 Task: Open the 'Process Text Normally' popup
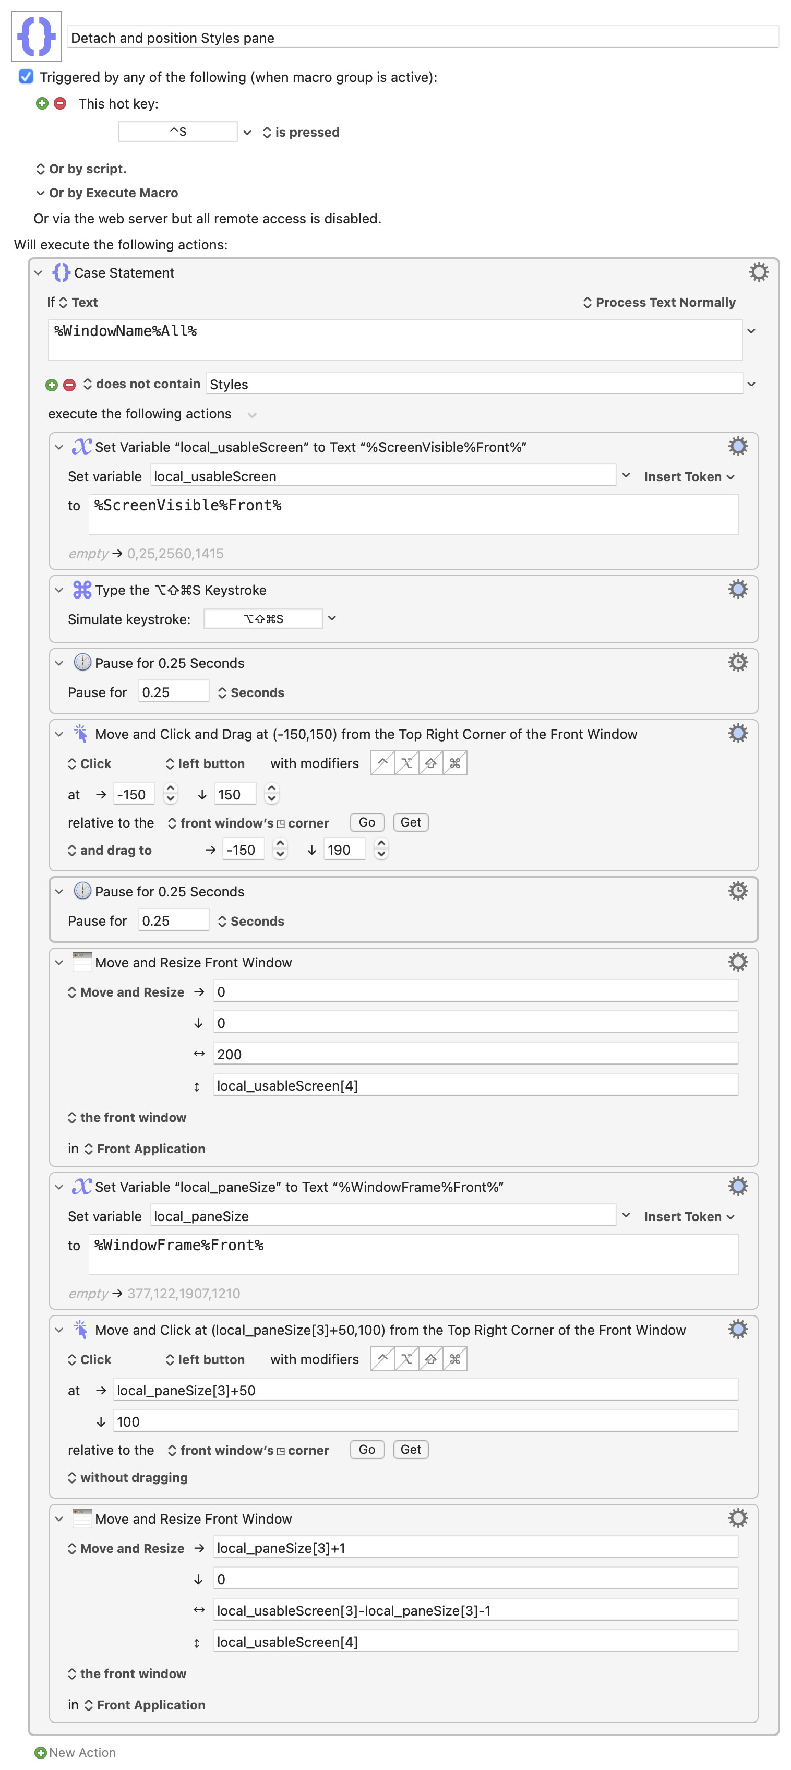click(659, 302)
